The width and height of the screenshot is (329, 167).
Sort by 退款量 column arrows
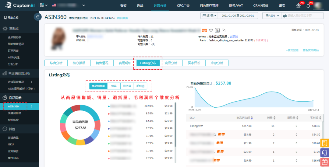pyautogui.click(x=297, y=118)
